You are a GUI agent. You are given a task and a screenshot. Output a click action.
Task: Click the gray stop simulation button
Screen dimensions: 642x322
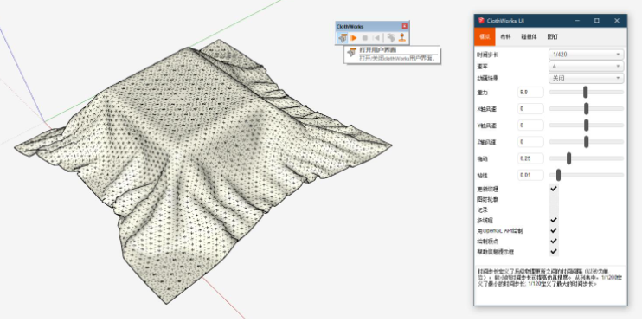pos(365,38)
